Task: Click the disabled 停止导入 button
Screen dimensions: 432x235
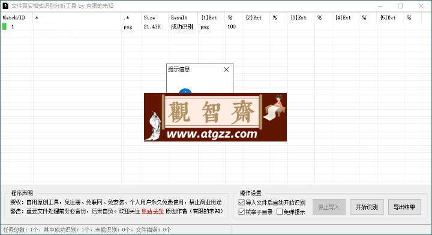Action: (x=329, y=207)
